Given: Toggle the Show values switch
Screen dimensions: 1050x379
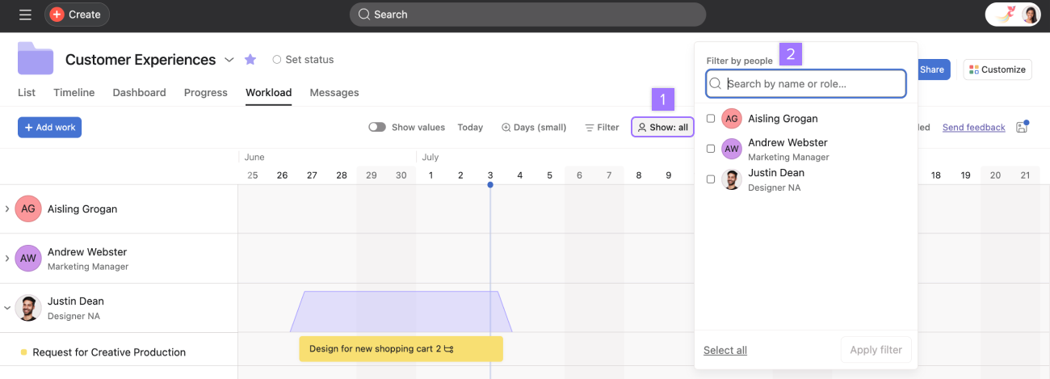Looking at the screenshot, I should pos(377,128).
